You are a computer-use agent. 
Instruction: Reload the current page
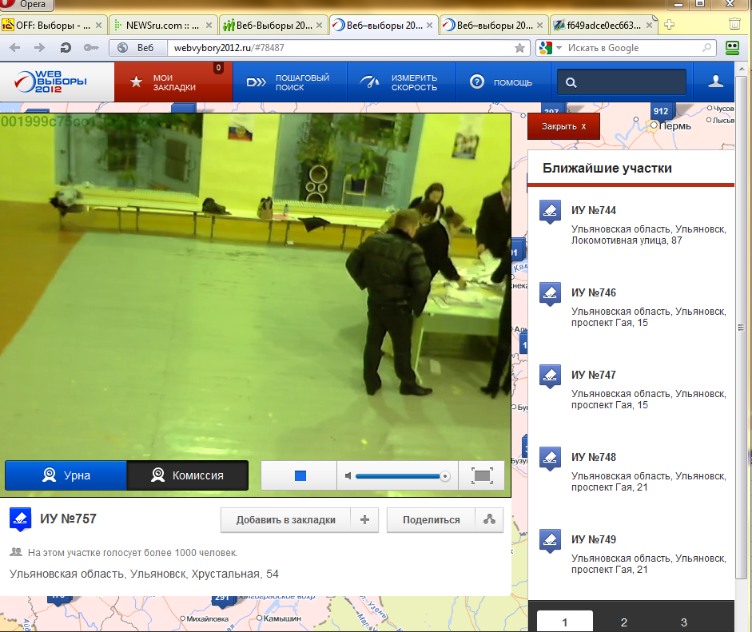pyautogui.click(x=66, y=47)
